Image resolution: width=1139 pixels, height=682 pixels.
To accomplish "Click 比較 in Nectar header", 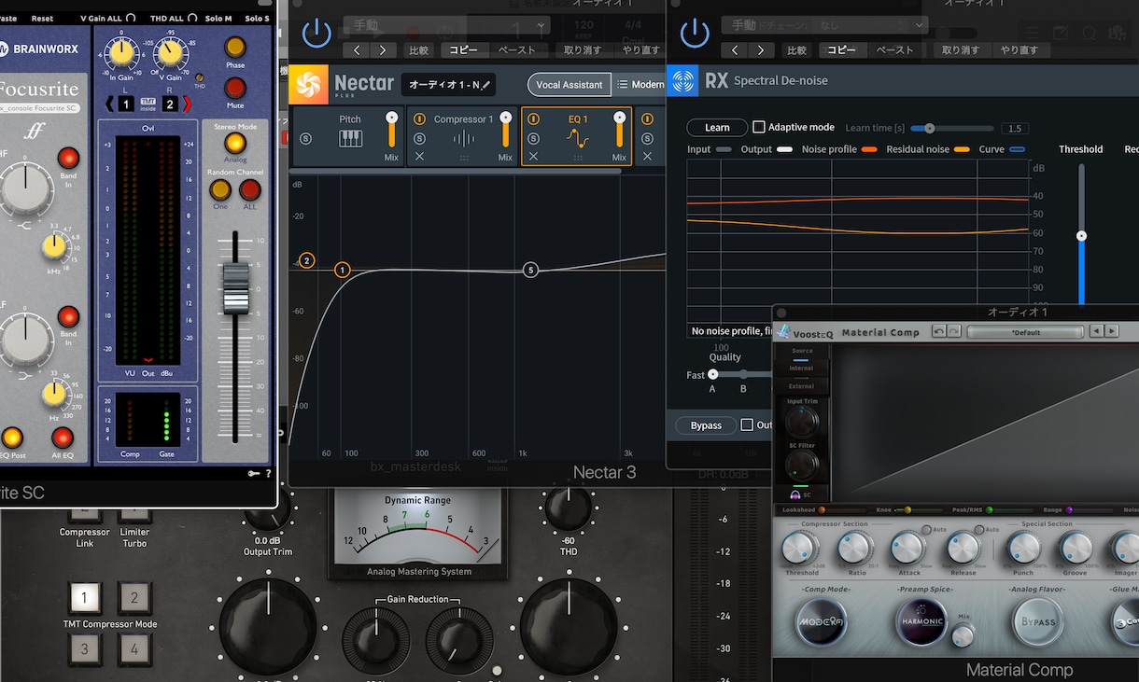I will point(419,49).
